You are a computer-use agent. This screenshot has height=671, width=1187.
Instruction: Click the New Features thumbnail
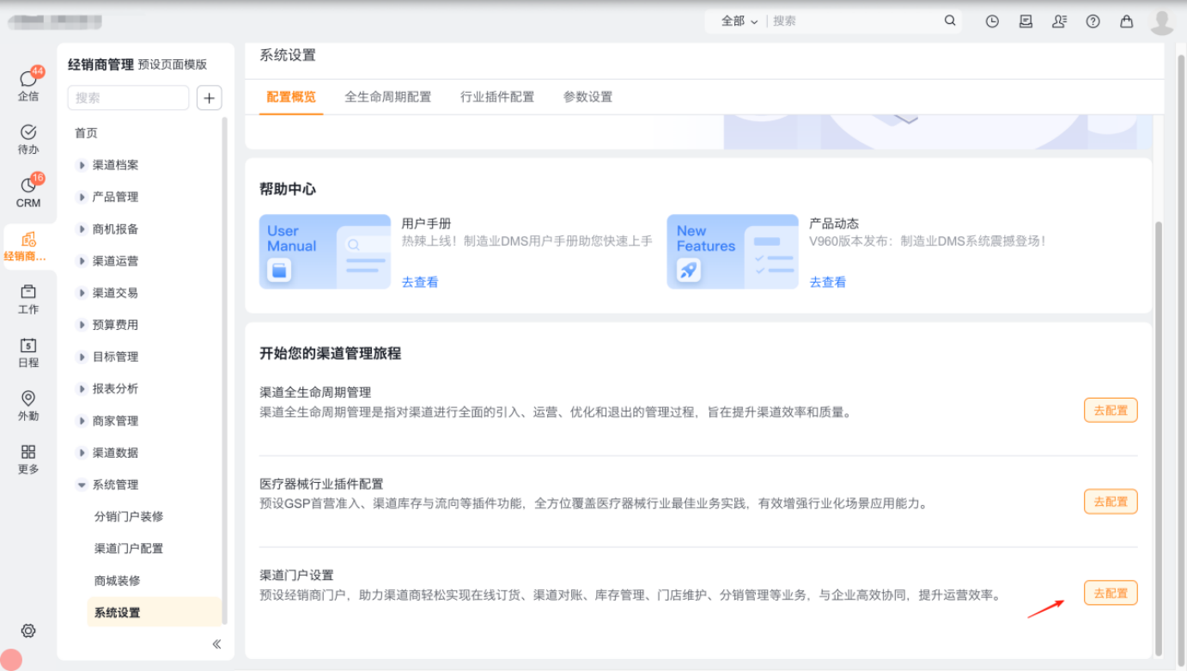tap(733, 251)
